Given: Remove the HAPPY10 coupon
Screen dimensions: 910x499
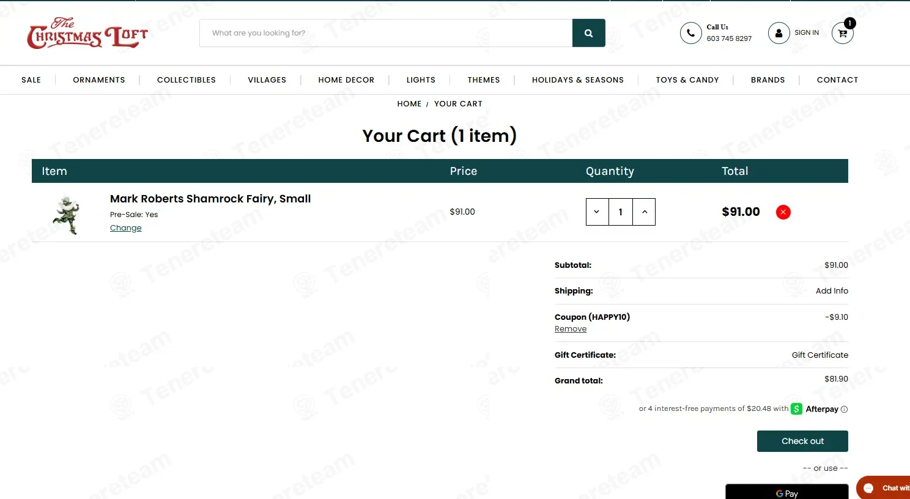Looking at the screenshot, I should pos(571,329).
